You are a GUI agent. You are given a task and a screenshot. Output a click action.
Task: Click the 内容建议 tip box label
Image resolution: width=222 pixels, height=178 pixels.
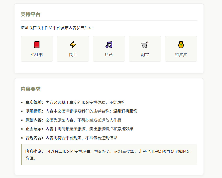tap(33, 152)
